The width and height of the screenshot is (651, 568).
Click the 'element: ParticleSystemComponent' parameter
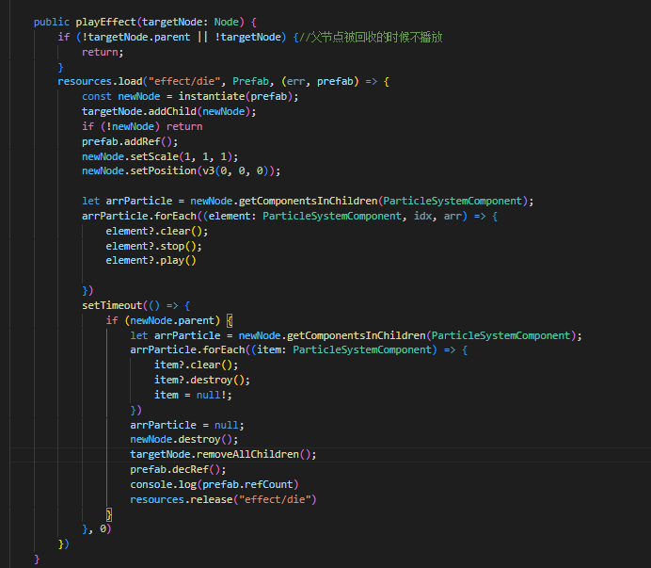[305, 217]
